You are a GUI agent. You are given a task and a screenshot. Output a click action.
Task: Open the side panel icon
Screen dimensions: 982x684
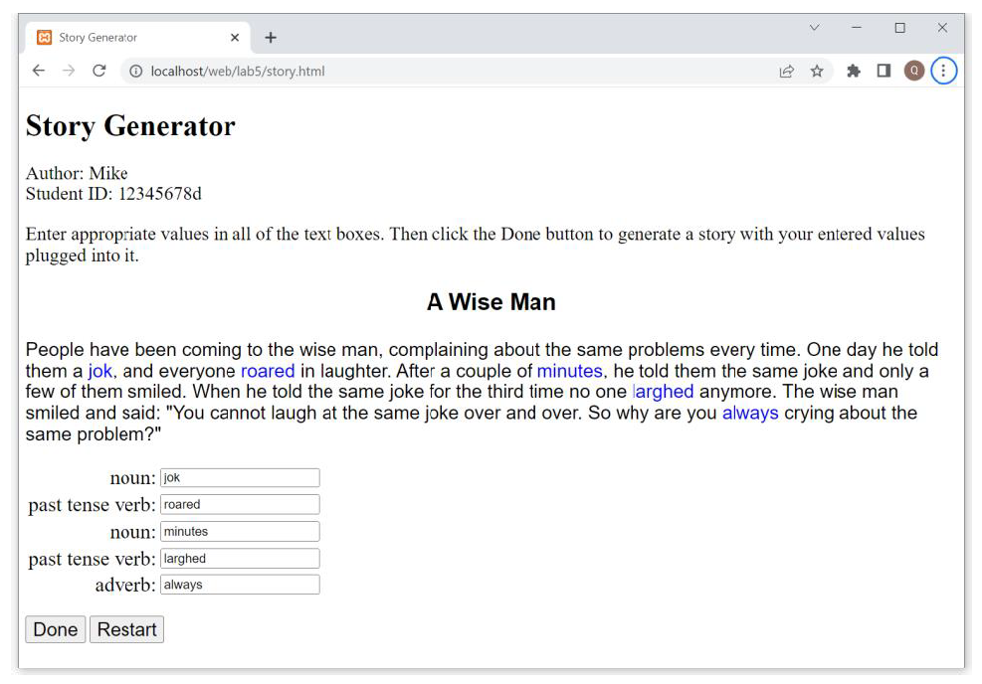coord(884,71)
